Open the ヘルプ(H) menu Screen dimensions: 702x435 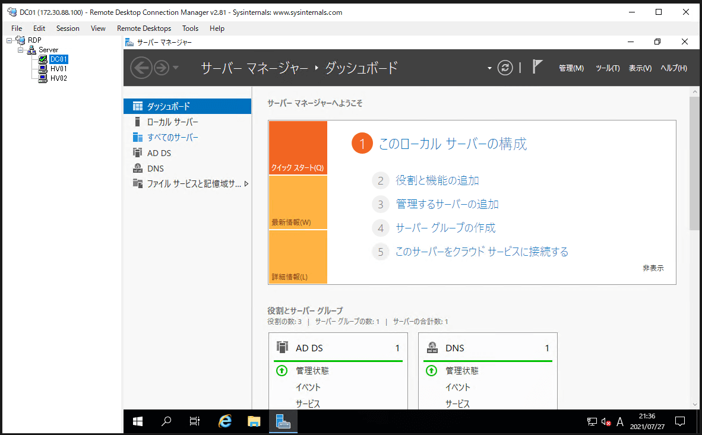674,68
